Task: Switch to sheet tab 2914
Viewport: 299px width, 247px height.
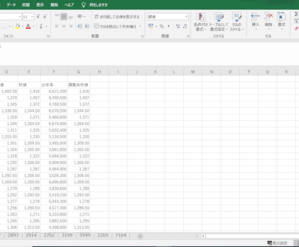Action: (x=31, y=235)
